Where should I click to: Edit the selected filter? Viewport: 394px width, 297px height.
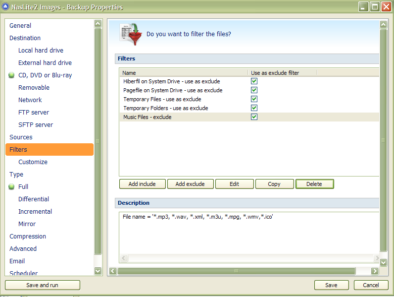coord(235,184)
